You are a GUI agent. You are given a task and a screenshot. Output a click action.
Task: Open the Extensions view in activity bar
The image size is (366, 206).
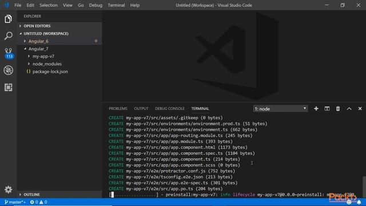coord(8,88)
